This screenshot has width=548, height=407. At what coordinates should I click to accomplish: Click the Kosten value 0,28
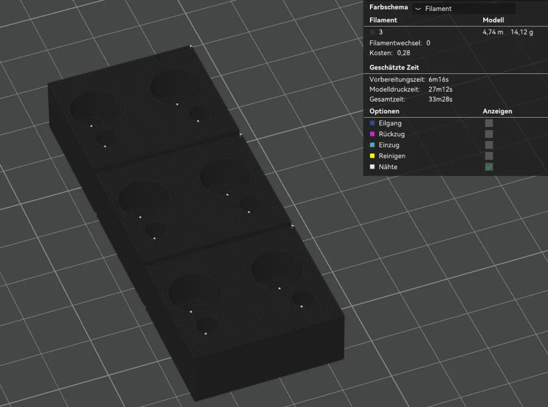click(x=404, y=53)
